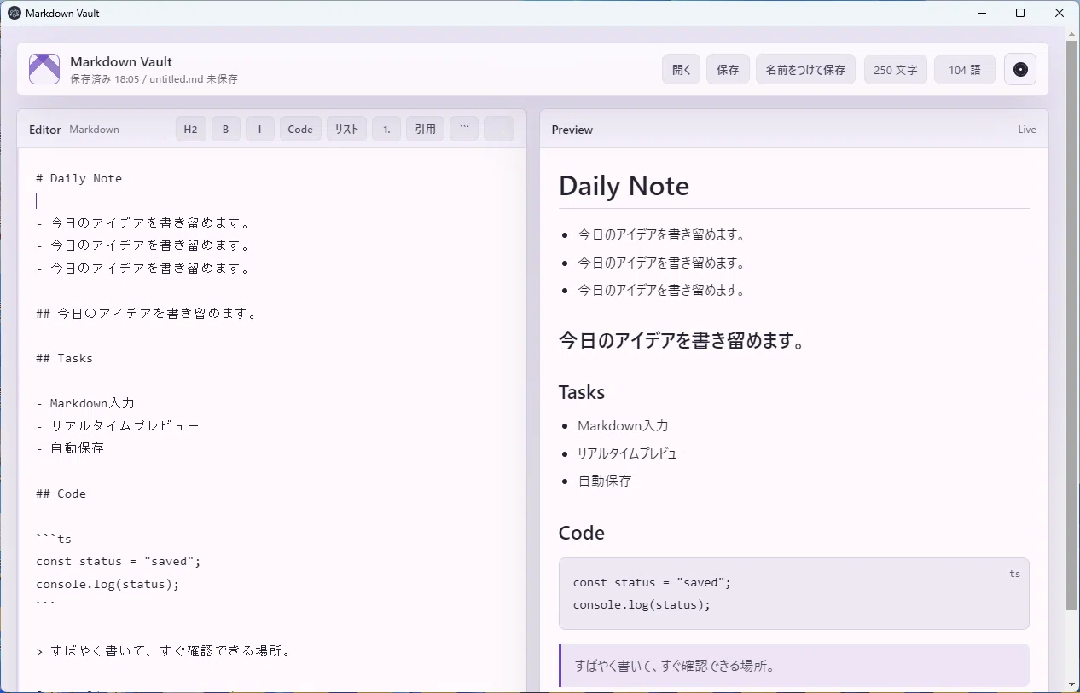This screenshot has width=1080, height=693.
Task: Open a file with 開く button
Action: pos(682,70)
